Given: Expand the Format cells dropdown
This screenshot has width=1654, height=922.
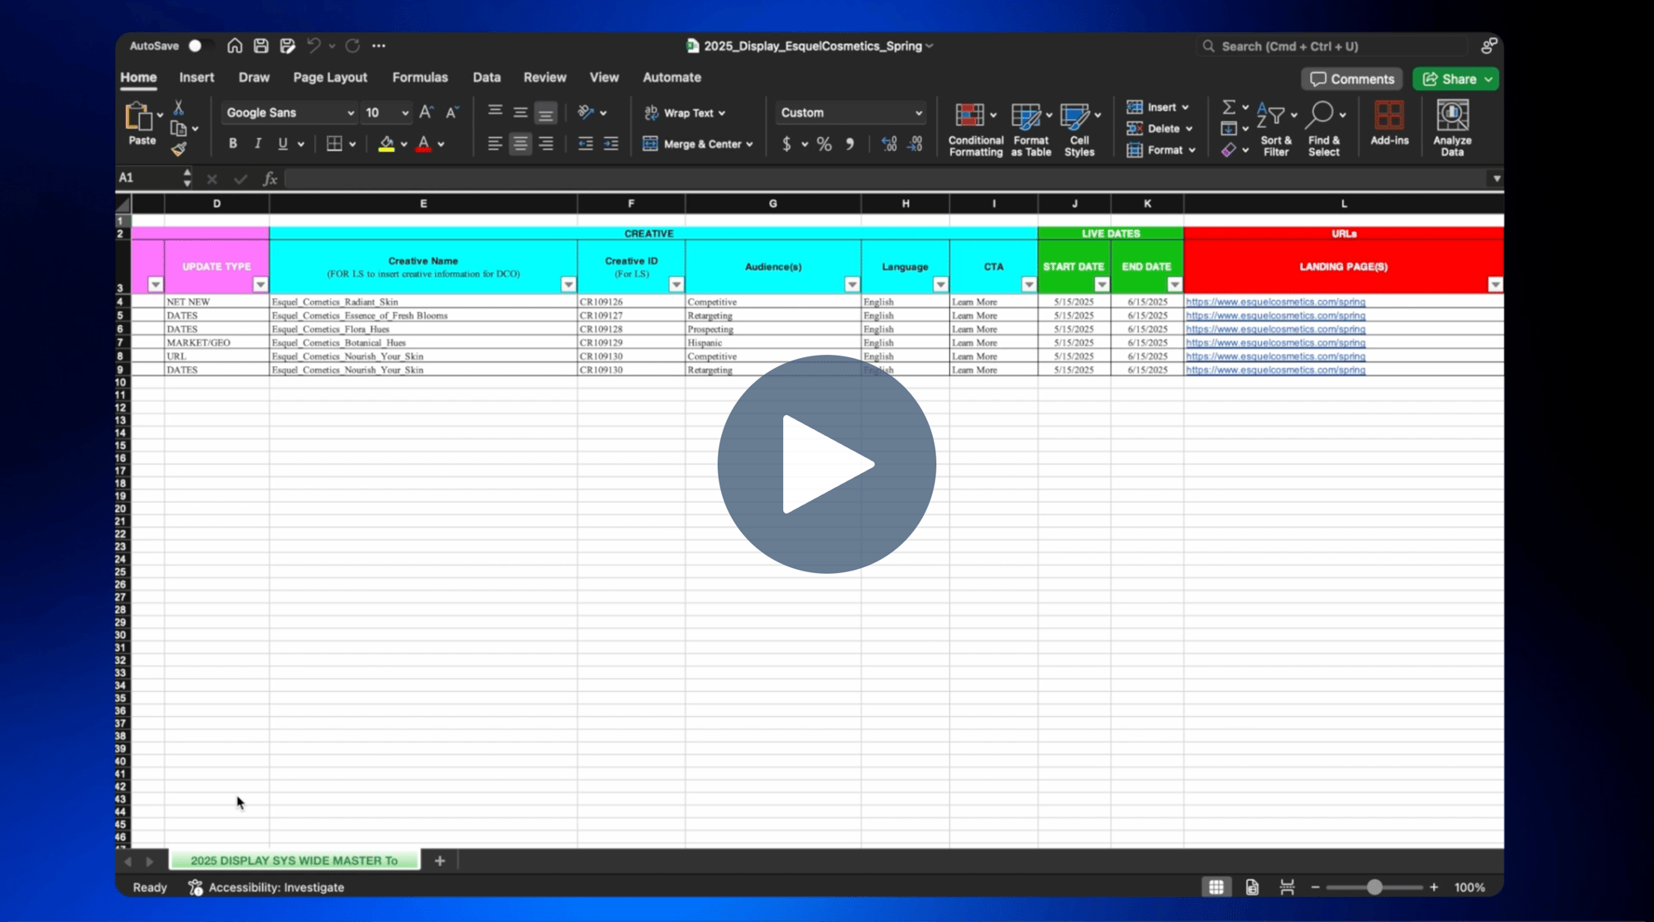Looking at the screenshot, I should tap(1192, 150).
